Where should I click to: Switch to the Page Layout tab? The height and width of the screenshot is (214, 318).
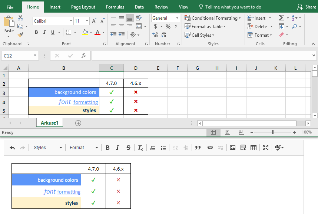pos(83,7)
